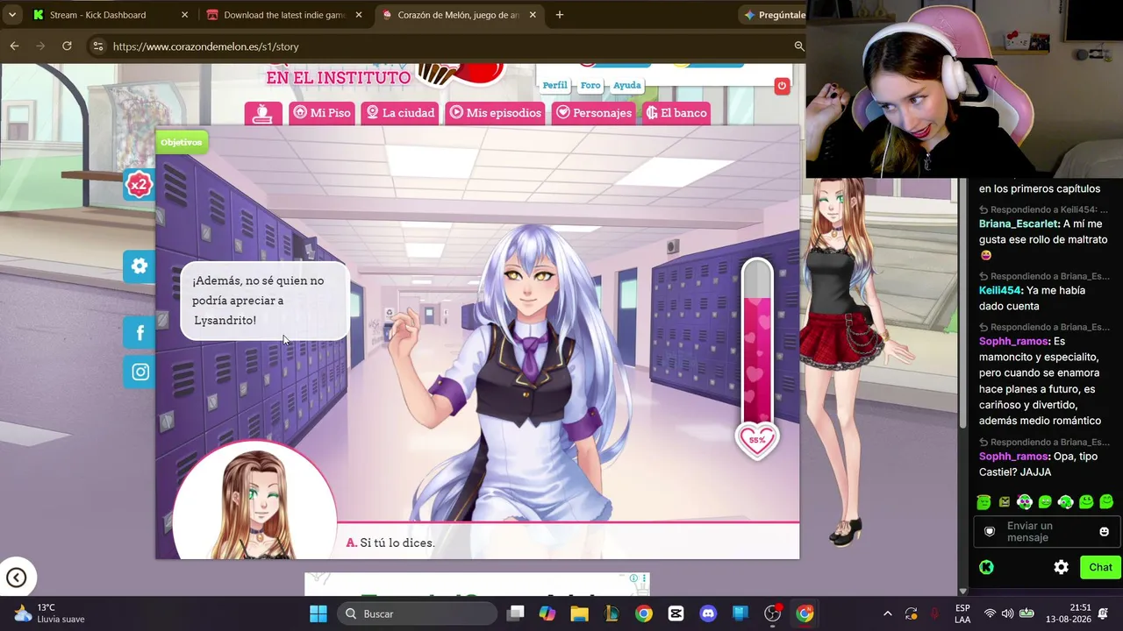
Task: Open chat settings gear
Action: [x=1061, y=567]
